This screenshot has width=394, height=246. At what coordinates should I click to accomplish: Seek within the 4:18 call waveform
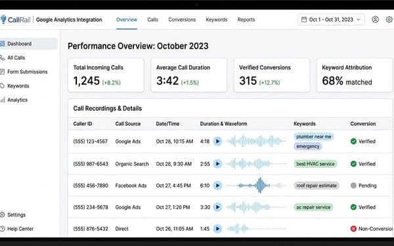256,141
